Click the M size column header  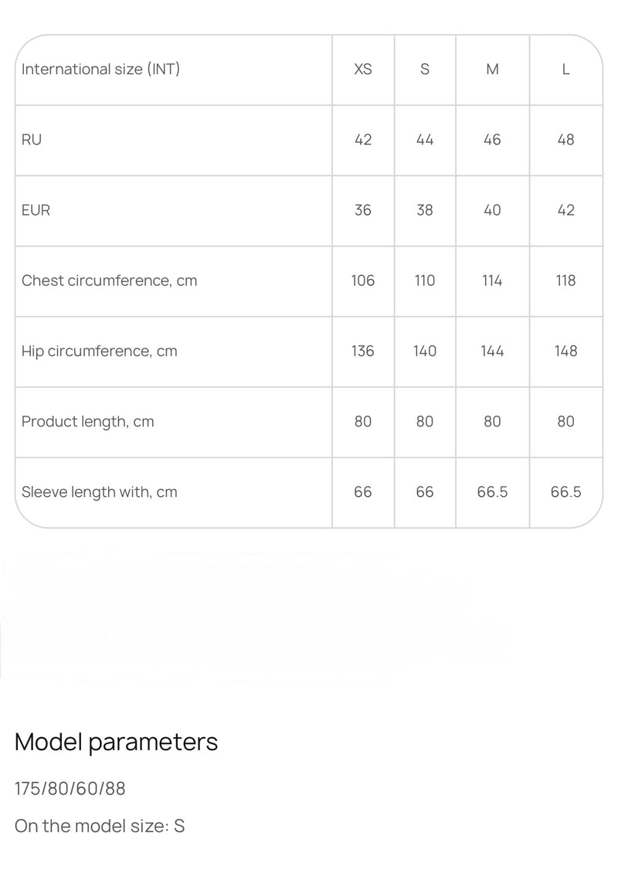[492, 70]
